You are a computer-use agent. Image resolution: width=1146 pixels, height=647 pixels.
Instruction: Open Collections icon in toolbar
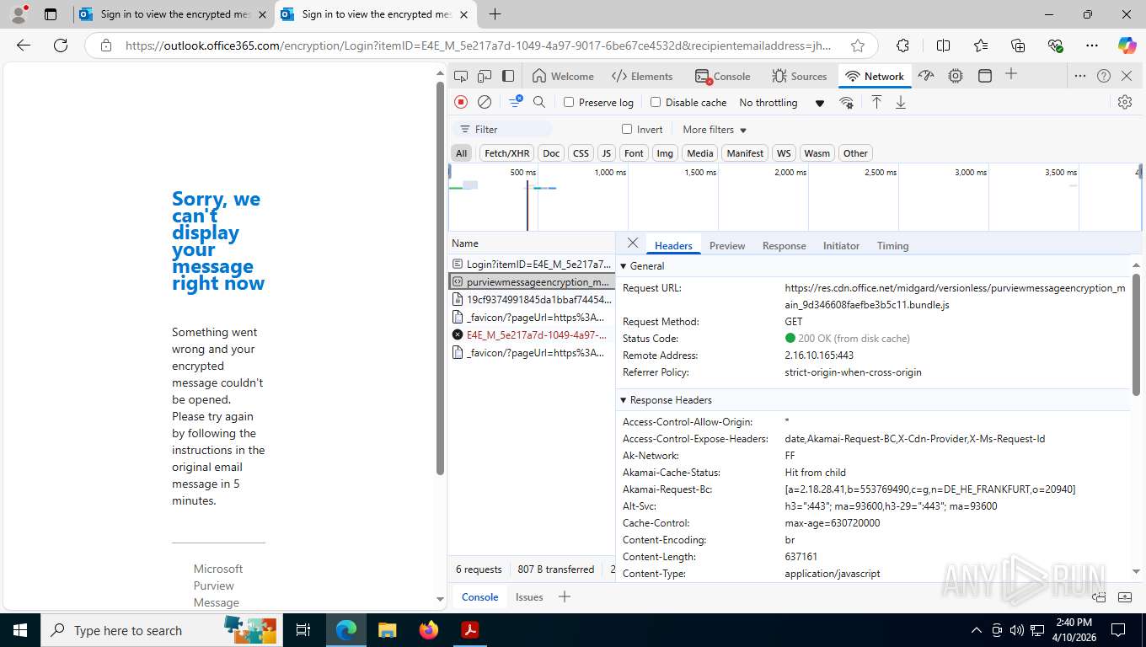click(x=1018, y=45)
